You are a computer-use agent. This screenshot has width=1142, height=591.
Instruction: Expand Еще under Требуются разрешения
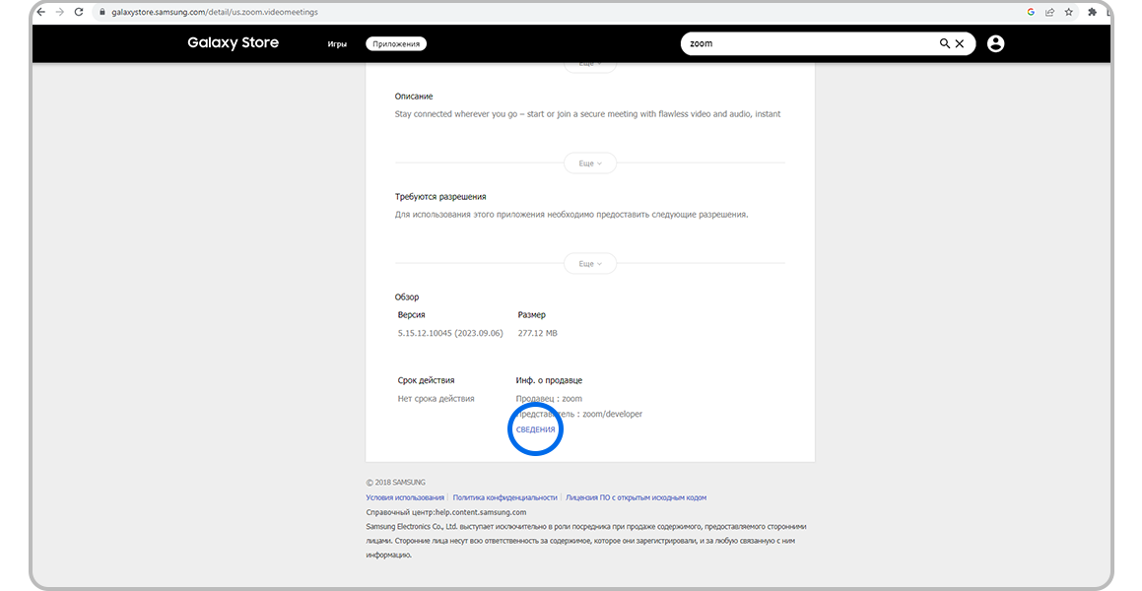(590, 263)
